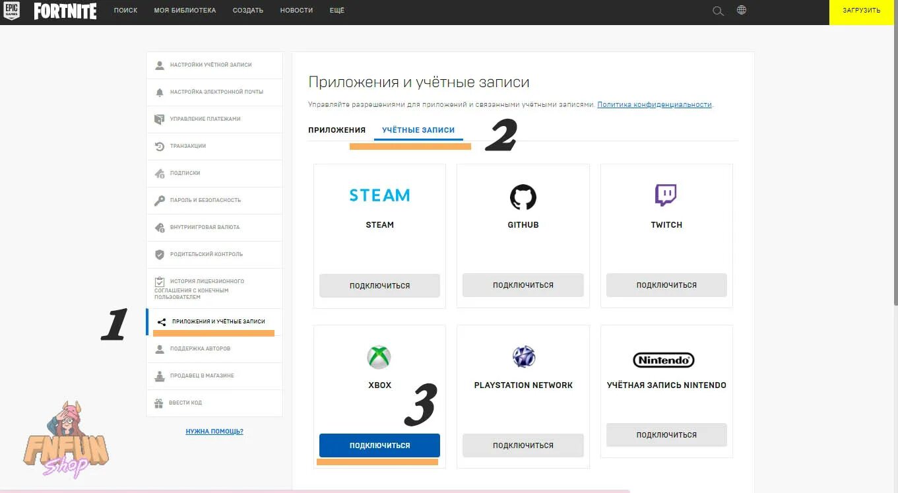Click the wallet icon beside Управление платежами
This screenshot has width=898, height=493.
tap(159, 119)
